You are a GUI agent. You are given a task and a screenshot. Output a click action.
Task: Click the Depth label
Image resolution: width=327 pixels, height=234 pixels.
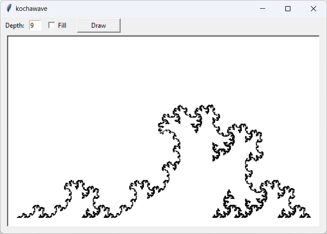[15, 26]
